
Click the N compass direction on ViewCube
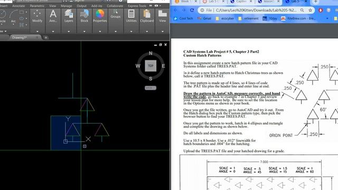[151, 53]
